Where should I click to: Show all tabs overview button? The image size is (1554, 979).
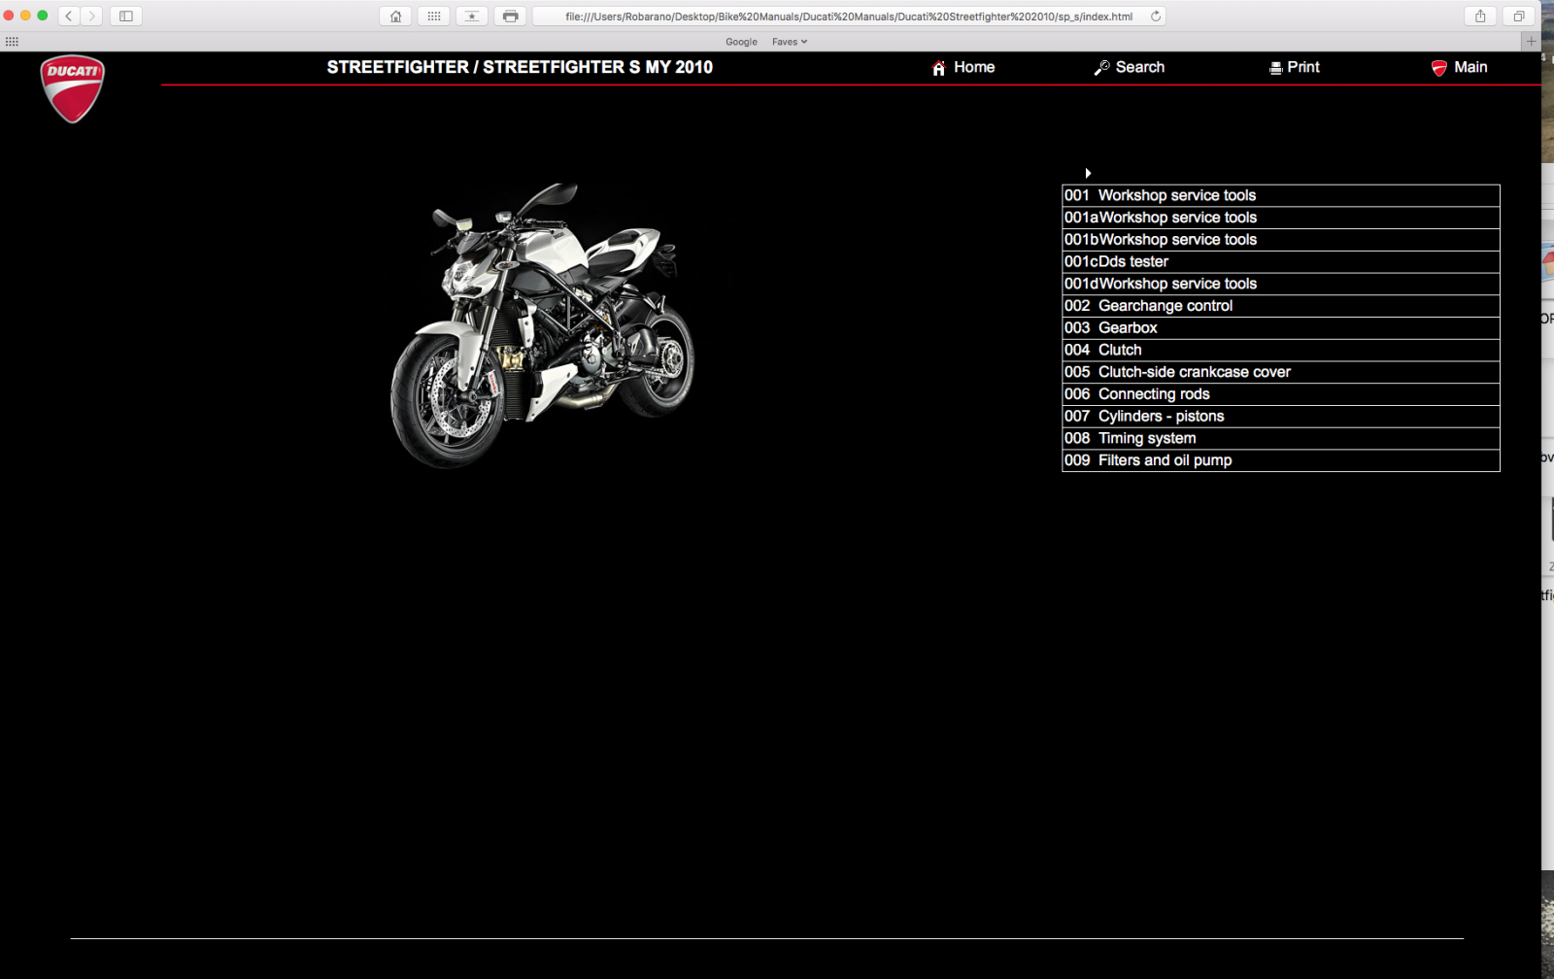1519,16
